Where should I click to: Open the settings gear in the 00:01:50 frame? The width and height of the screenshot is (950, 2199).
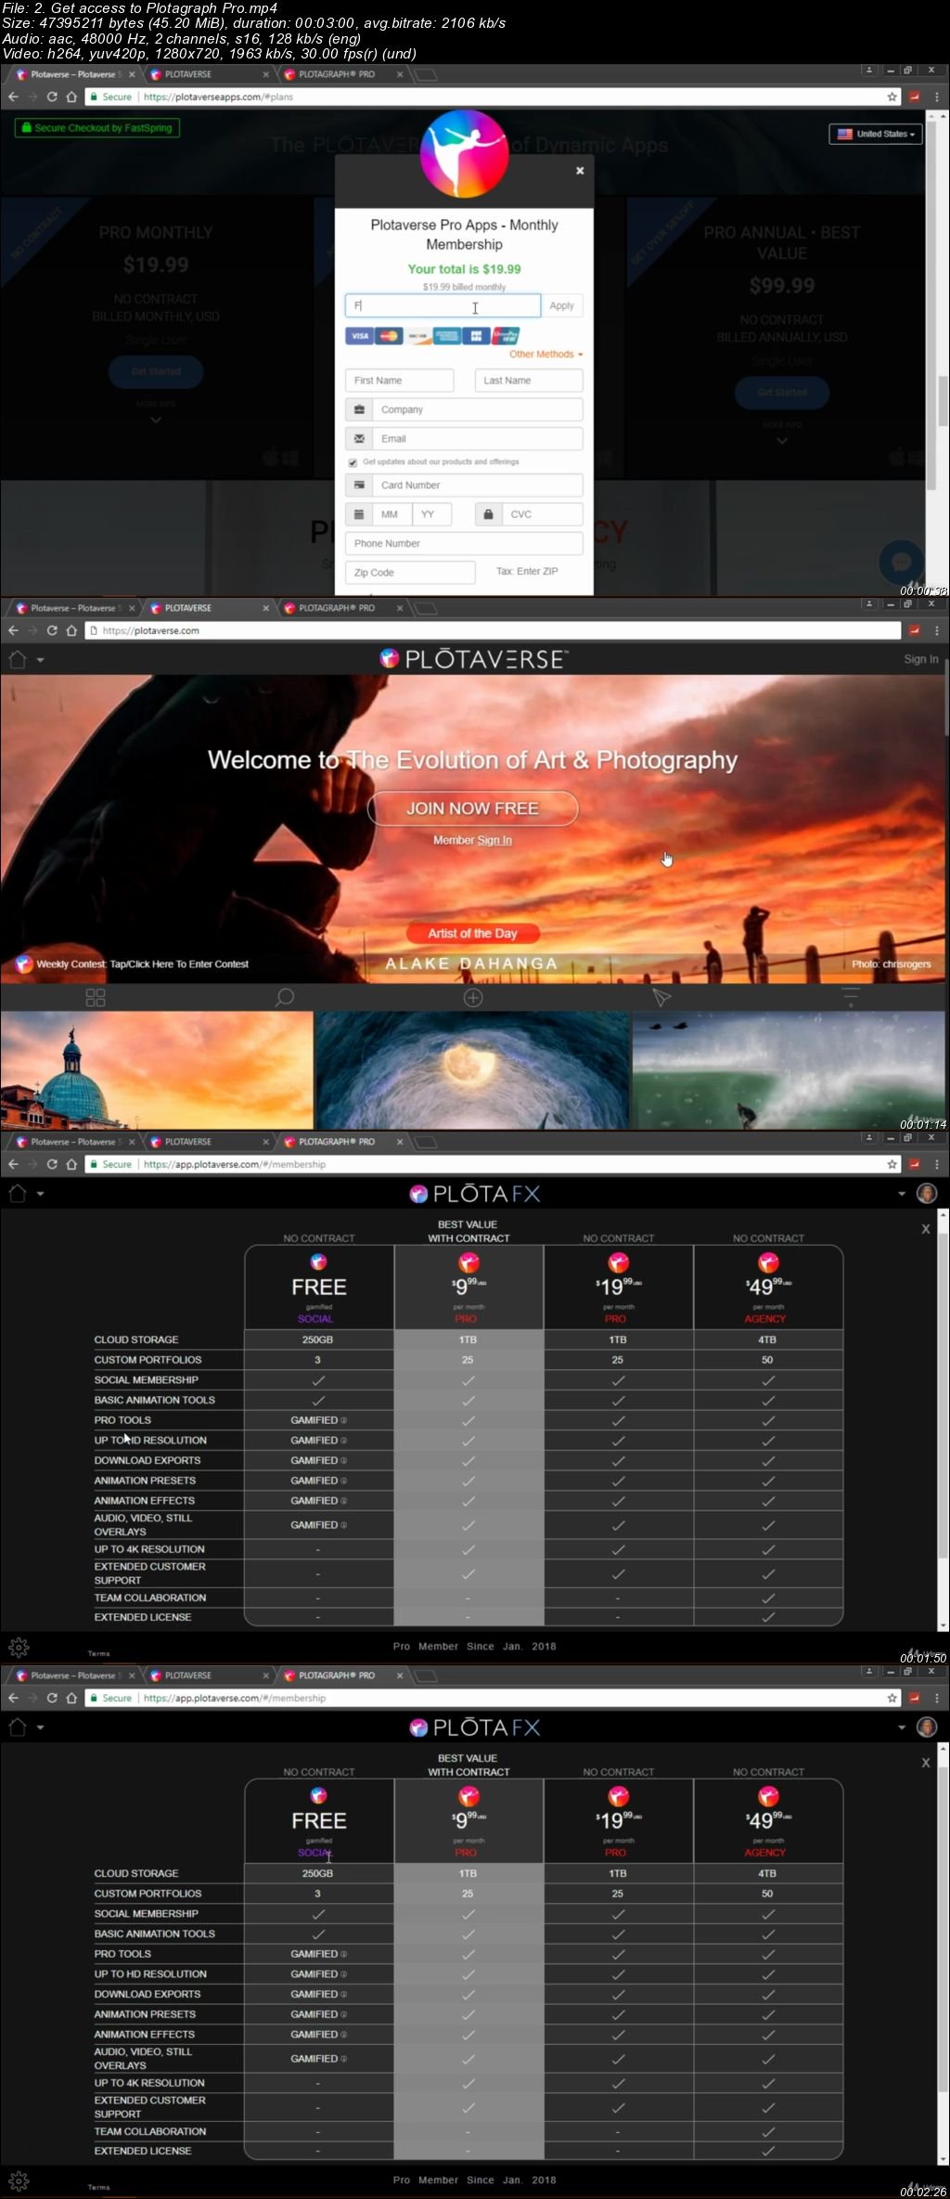(x=19, y=1648)
